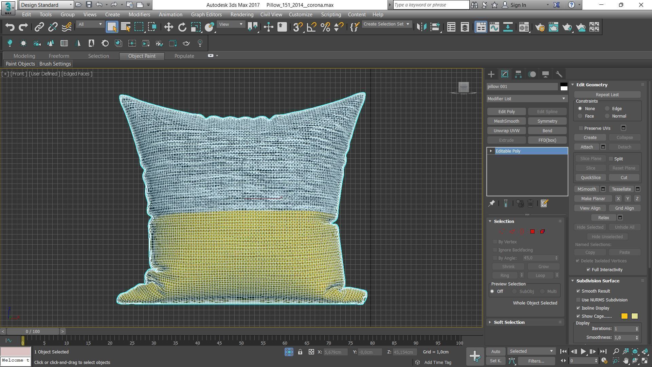
Task: Click Play Animation button
Action: 583,352
